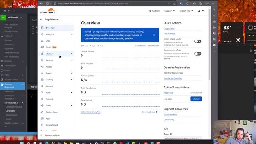Open the English (US) language dropdown
Viewport: 256px width, 144px height.
click(186, 11)
